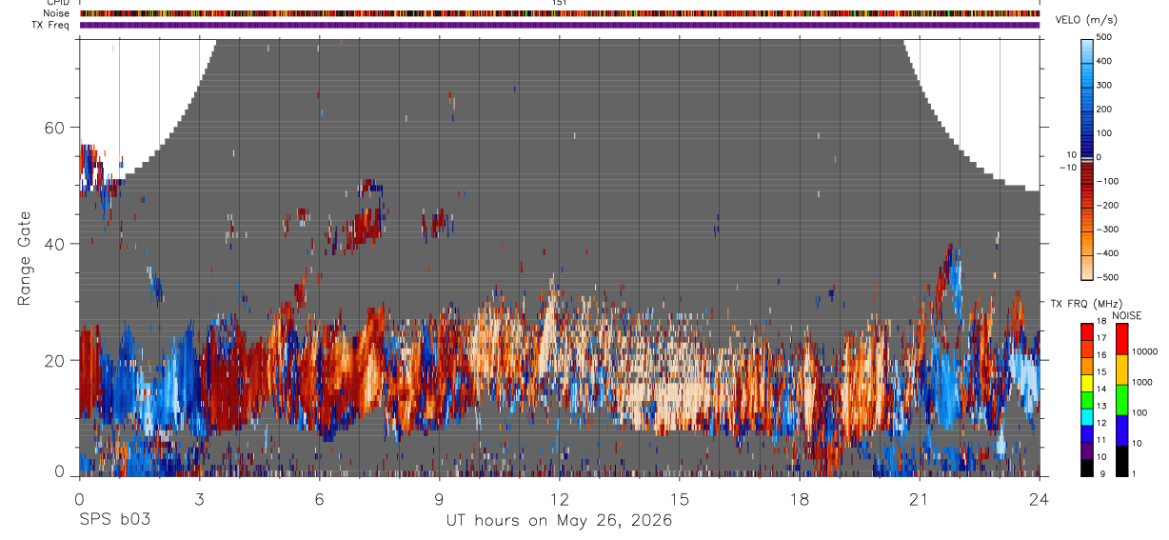Click the green segment of NOISE legend

[x=1121, y=399]
